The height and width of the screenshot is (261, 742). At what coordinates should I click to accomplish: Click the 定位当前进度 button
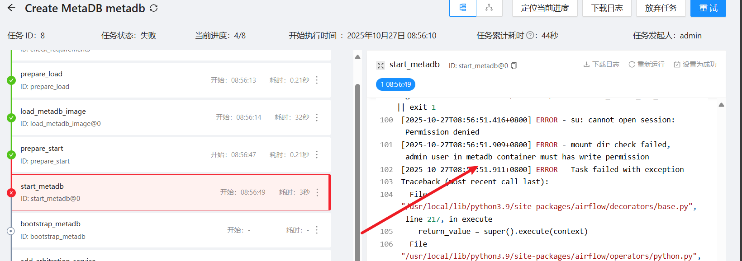pos(545,8)
